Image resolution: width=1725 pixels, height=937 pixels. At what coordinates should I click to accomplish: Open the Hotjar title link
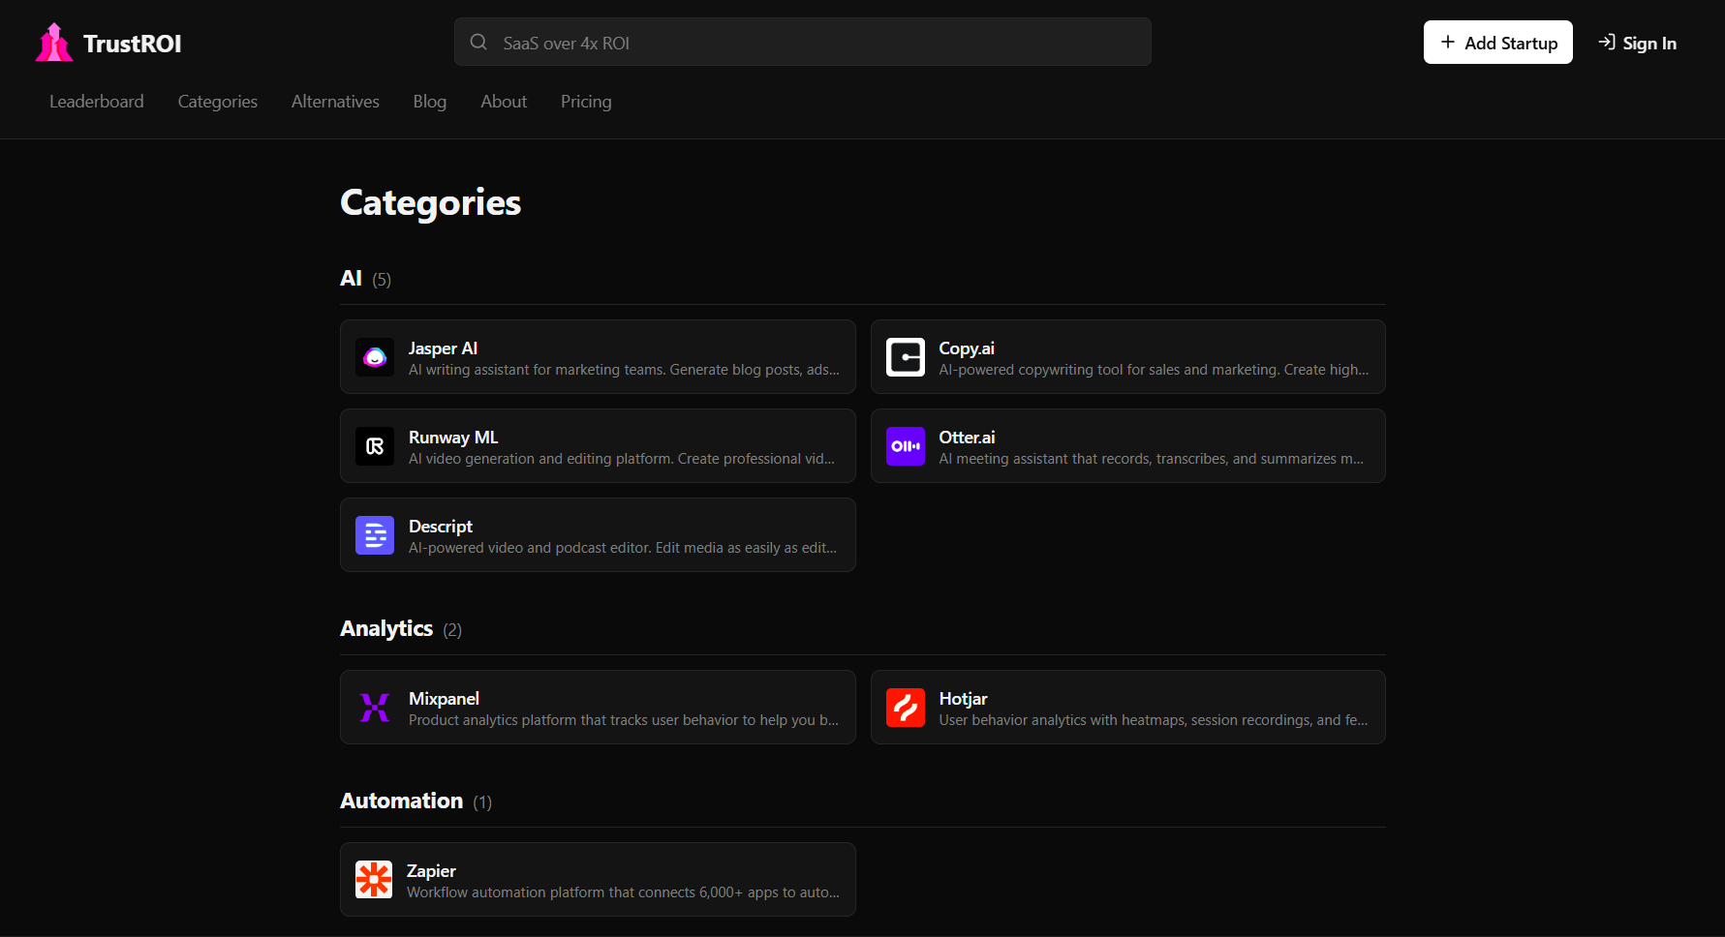(x=964, y=699)
